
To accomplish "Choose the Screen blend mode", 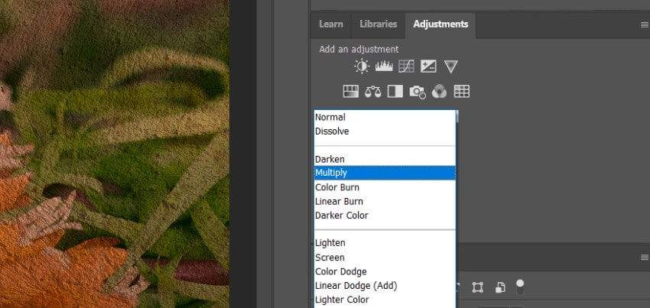I will (x=385, y=258).
